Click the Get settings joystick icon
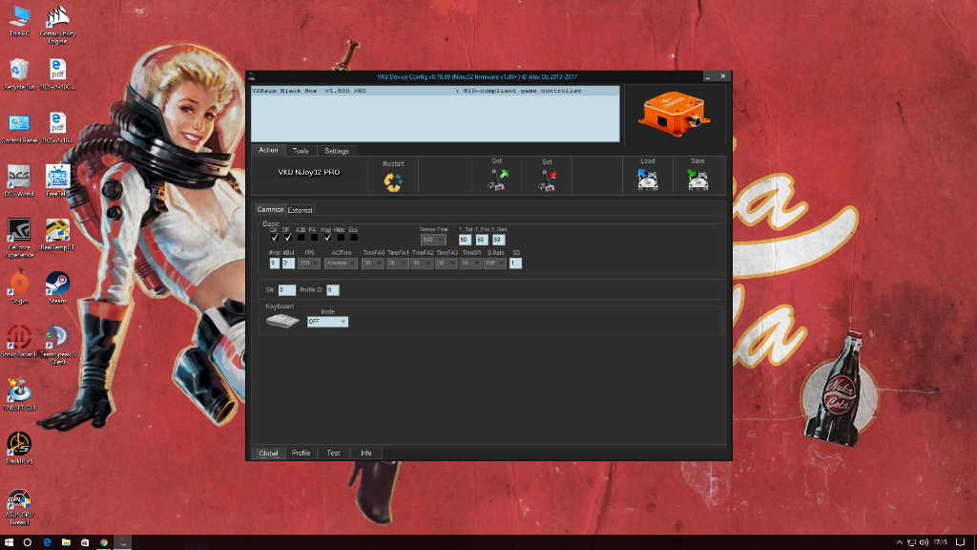This screenshot has width=977, height=550. 497,180
